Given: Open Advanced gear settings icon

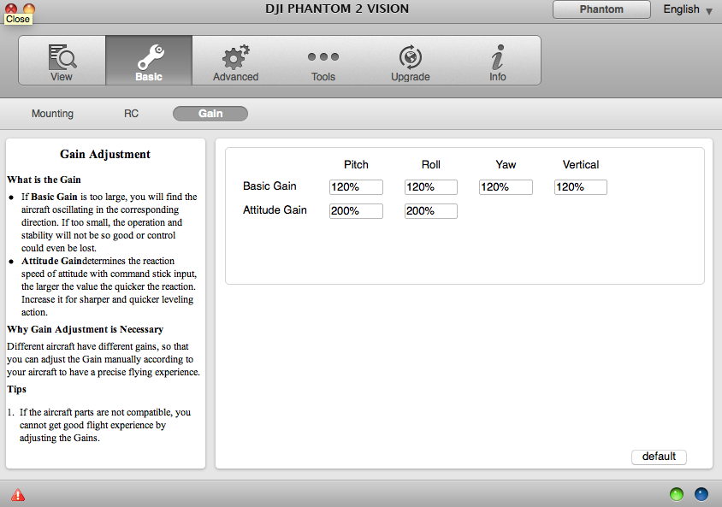Looking at the screenshot, I should (x=235, y=56).
